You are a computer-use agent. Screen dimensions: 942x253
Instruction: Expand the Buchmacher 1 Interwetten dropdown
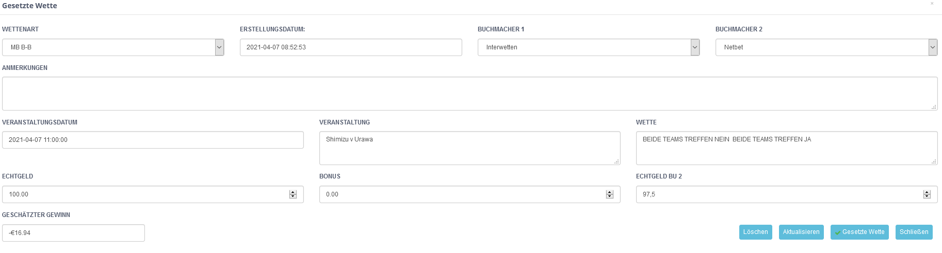click(695, 47)
